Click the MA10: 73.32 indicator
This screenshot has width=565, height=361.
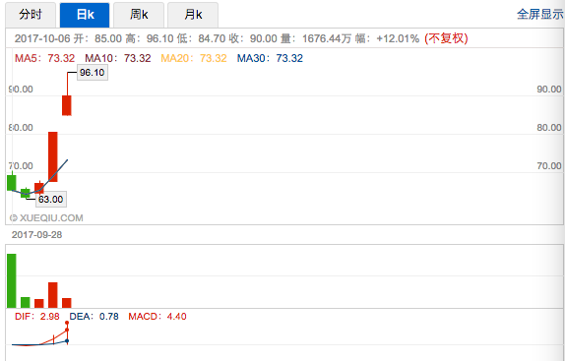pos(118,58)
